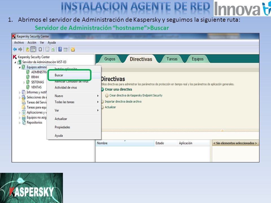Screen dimensions: 271x203
Task: Click the Servidor de Administración server icon
Action: 19,62
